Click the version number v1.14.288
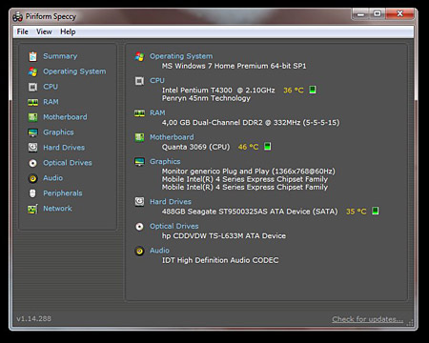This screenshot has height=343, width=429. [x=33, y=318]
